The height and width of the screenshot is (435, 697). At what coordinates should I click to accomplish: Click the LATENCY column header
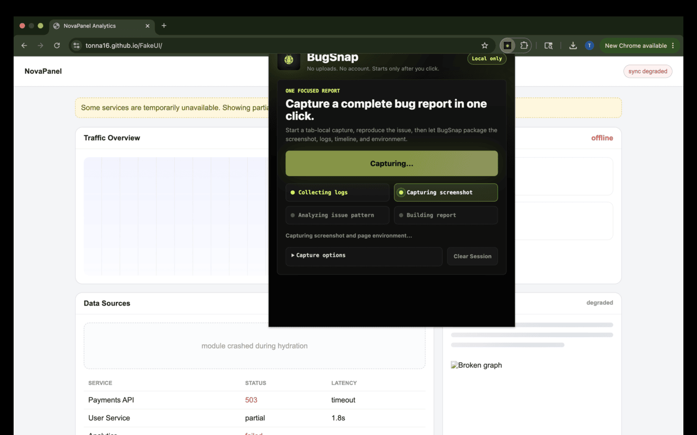(x=344, y=383)
